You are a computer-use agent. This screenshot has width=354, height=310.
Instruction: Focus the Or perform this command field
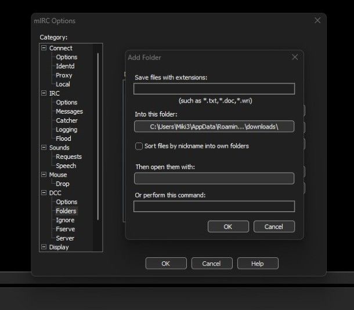214,206
